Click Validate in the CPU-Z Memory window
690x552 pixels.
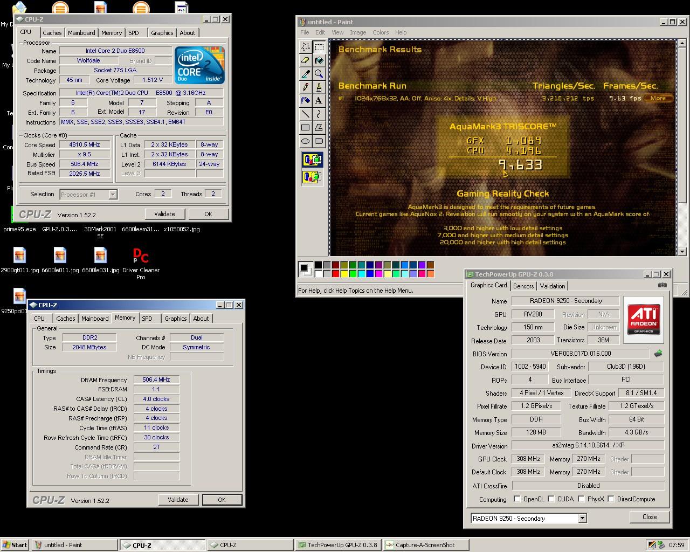click(x=178, y=500)
